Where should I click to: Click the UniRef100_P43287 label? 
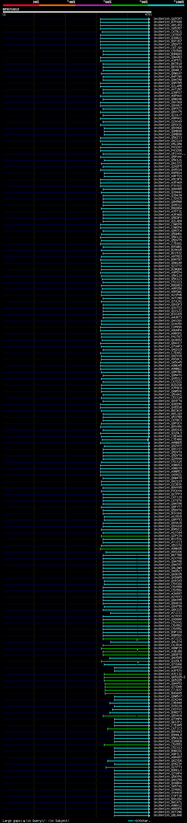(167, 147)
